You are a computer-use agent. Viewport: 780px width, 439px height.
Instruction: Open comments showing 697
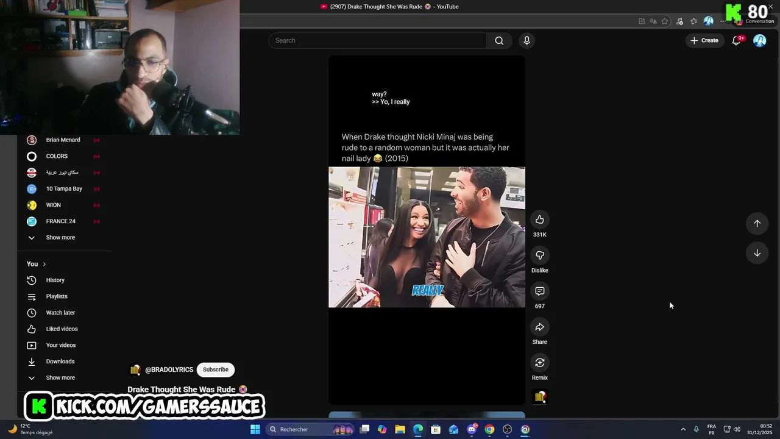tap(539, 291)
